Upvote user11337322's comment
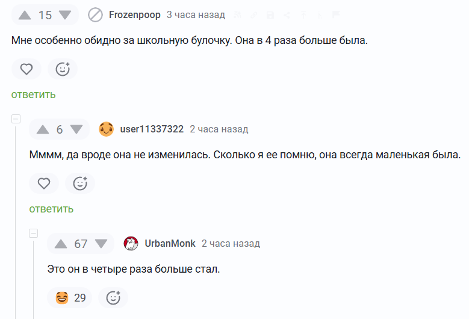Viewport: 469px width, 319px height. click(x=43, y=129)
